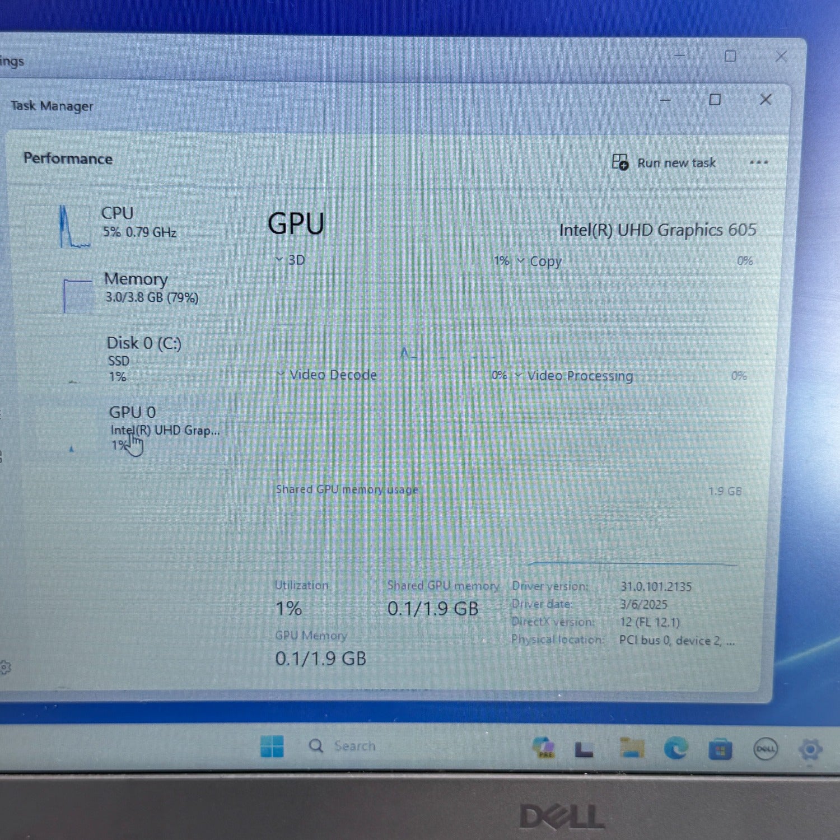
Task: Open the Microsoft Store taskbar icon
Action: (x=721, y=746)
